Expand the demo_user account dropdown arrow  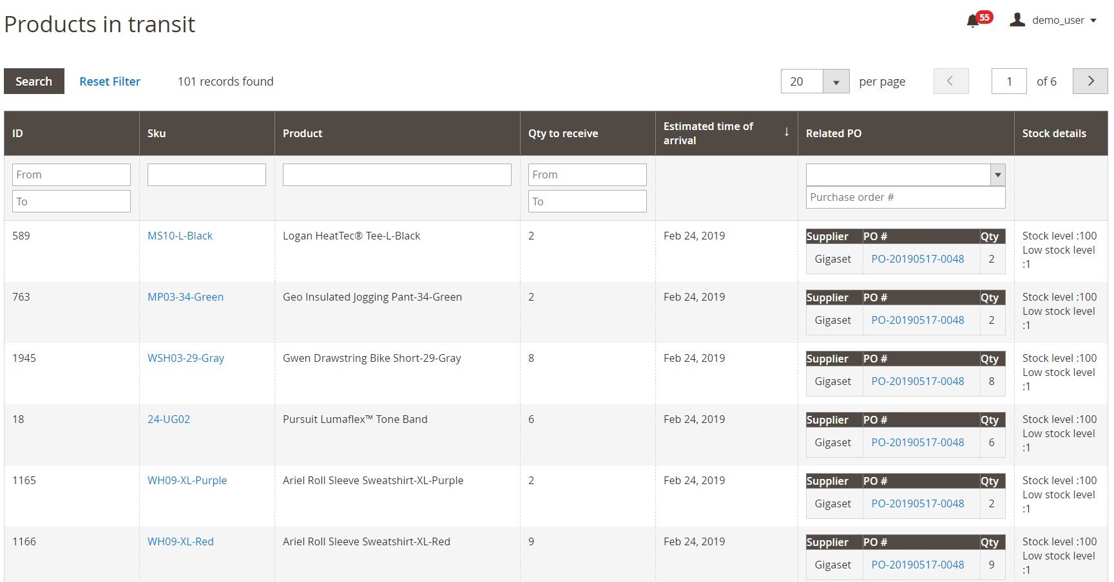[1093, 21]
